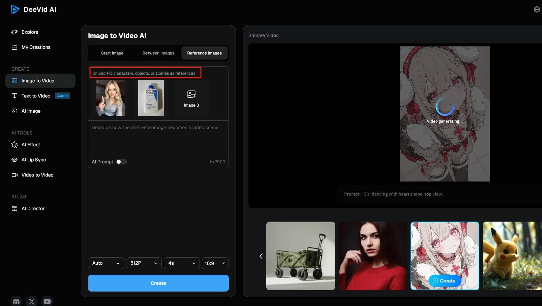542x306 pixels.
Task: Open the AI Lip Sync icon
Action: 14,160
